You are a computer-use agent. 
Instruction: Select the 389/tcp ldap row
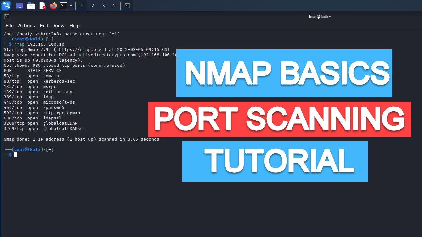(29, 97)
